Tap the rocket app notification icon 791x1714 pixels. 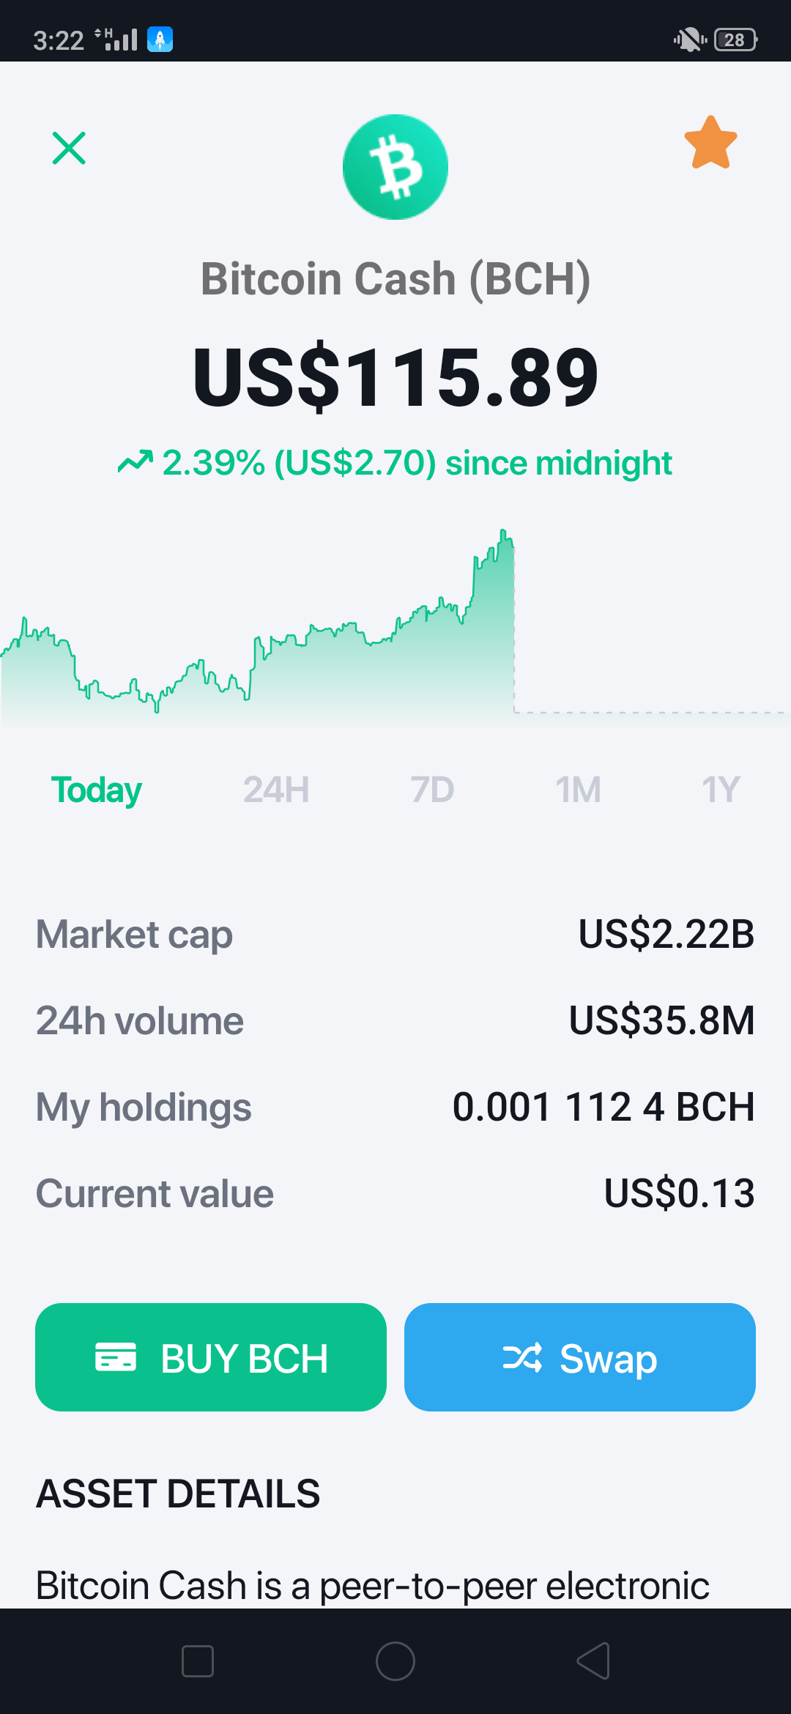click(160, 40)
